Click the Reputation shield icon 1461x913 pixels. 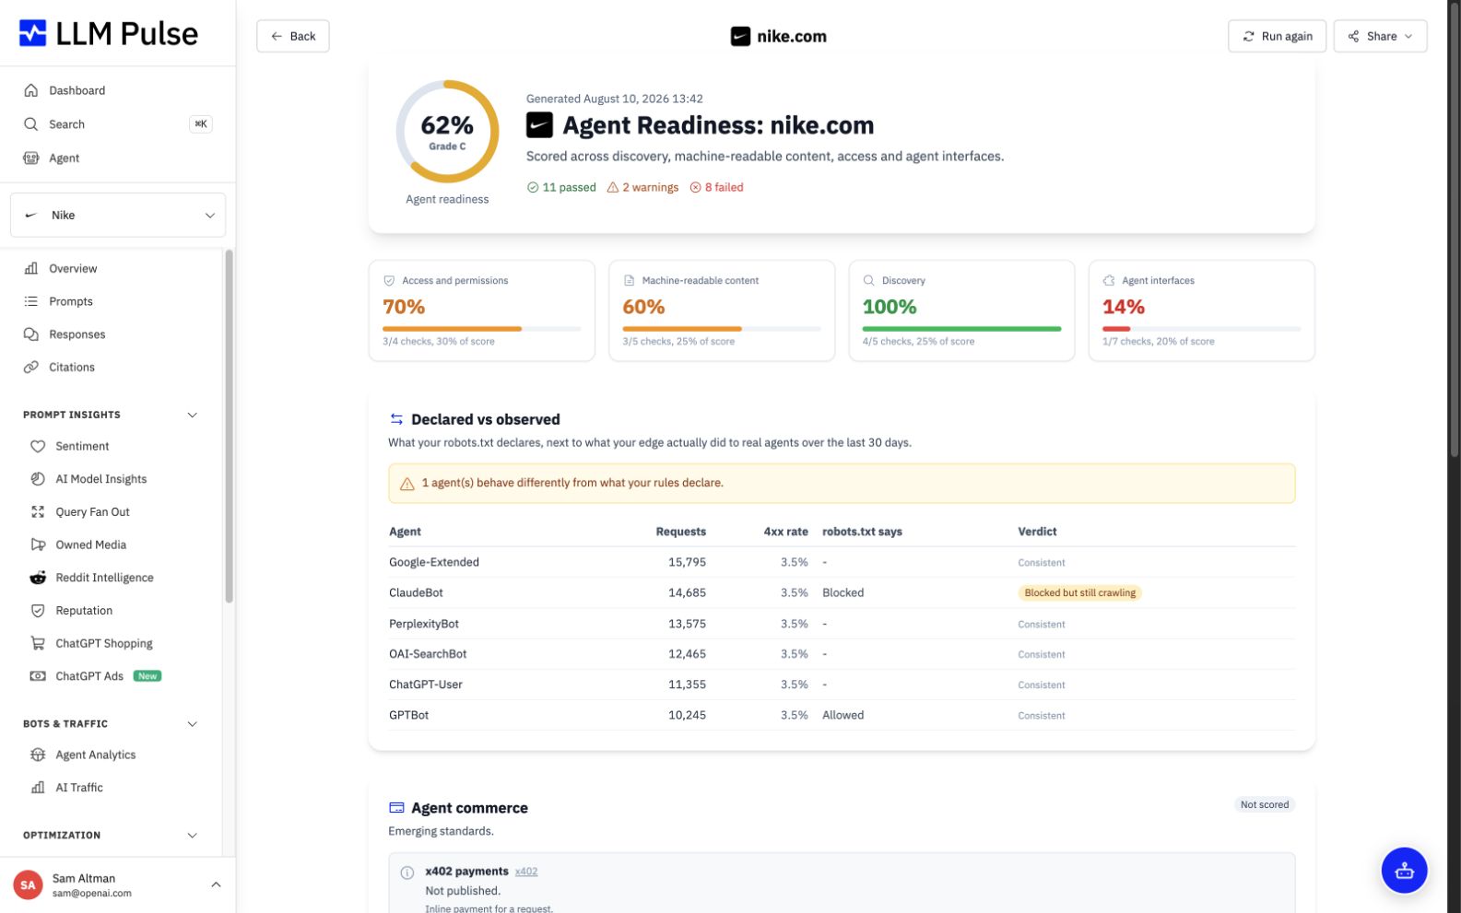click(x=38, y=611)
